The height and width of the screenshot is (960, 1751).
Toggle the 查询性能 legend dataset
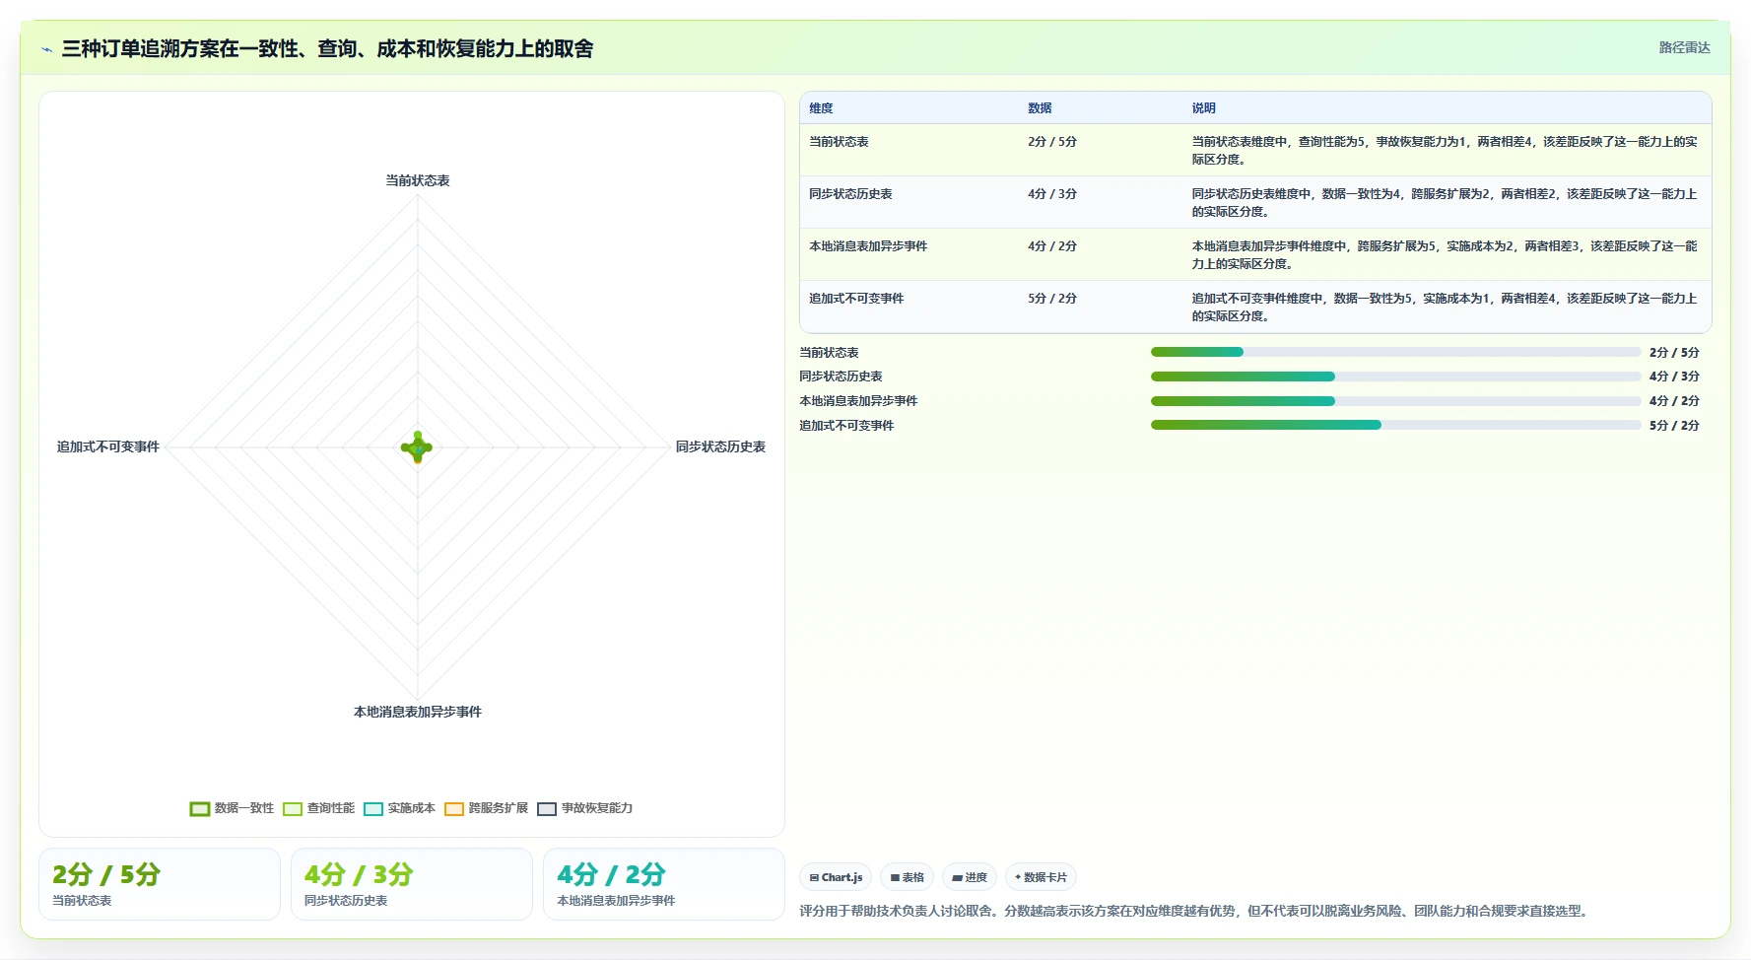318,808
